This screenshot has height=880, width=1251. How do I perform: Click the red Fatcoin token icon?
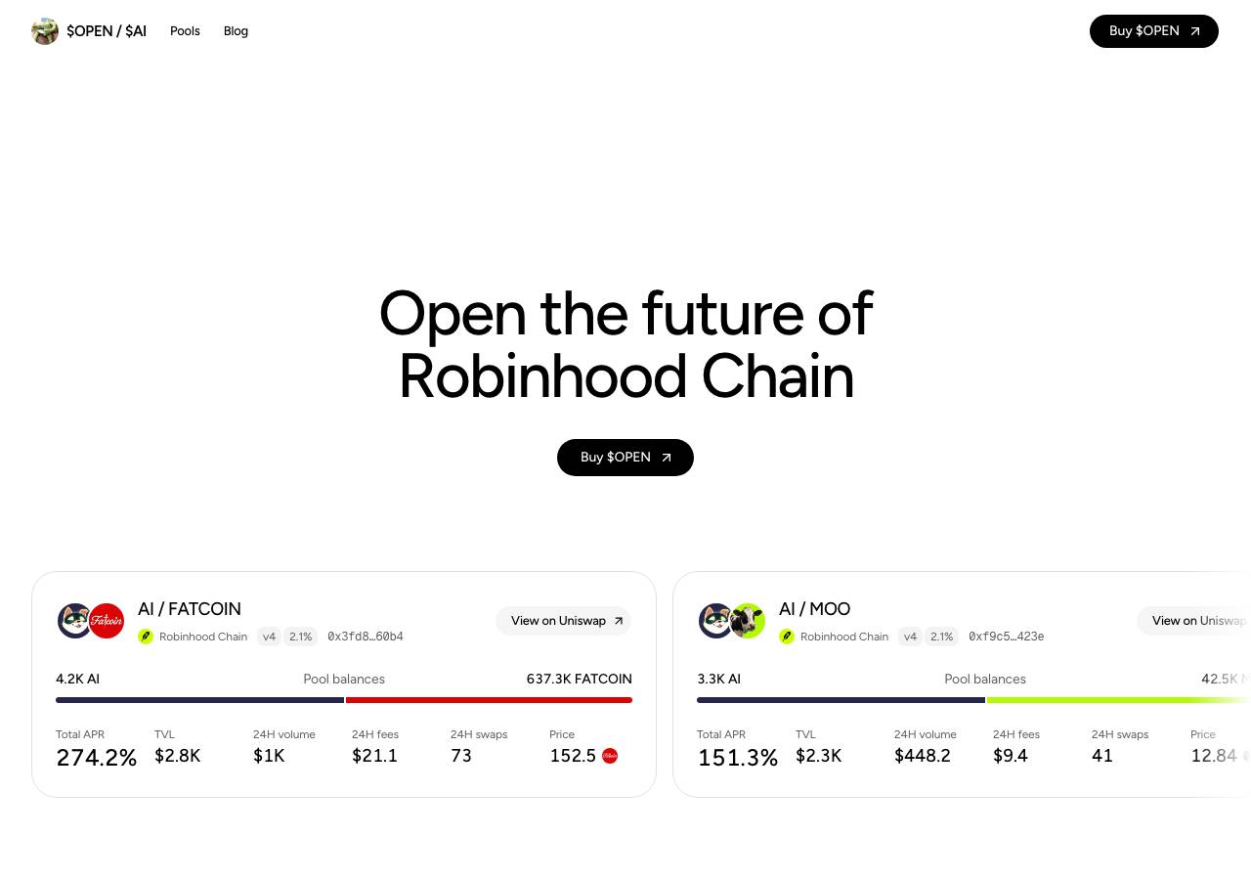pos(107,621)
